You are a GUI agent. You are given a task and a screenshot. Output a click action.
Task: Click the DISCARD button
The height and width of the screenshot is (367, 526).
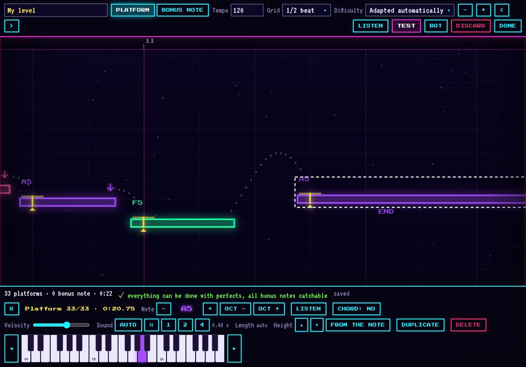click(471, 26)
